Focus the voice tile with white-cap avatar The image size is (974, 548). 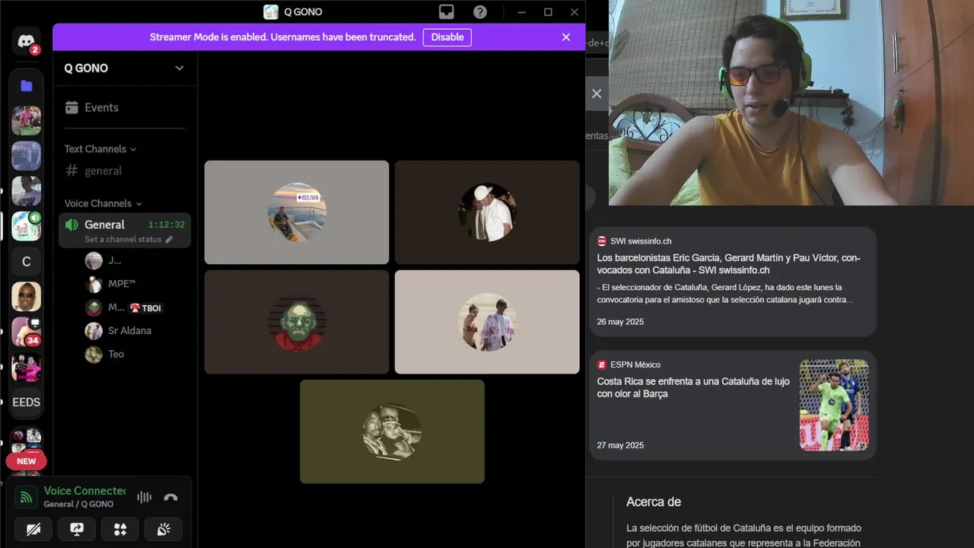(487, 212)
